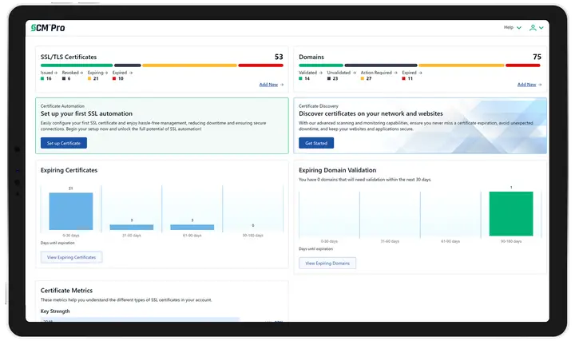Expand the Help dropdown
The width and height of the screenshot is (575, 341).
point(513,28)
